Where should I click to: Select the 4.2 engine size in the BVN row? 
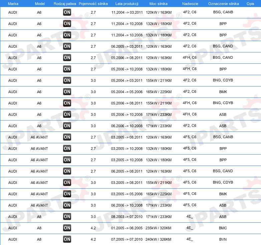tap(93, 239)
